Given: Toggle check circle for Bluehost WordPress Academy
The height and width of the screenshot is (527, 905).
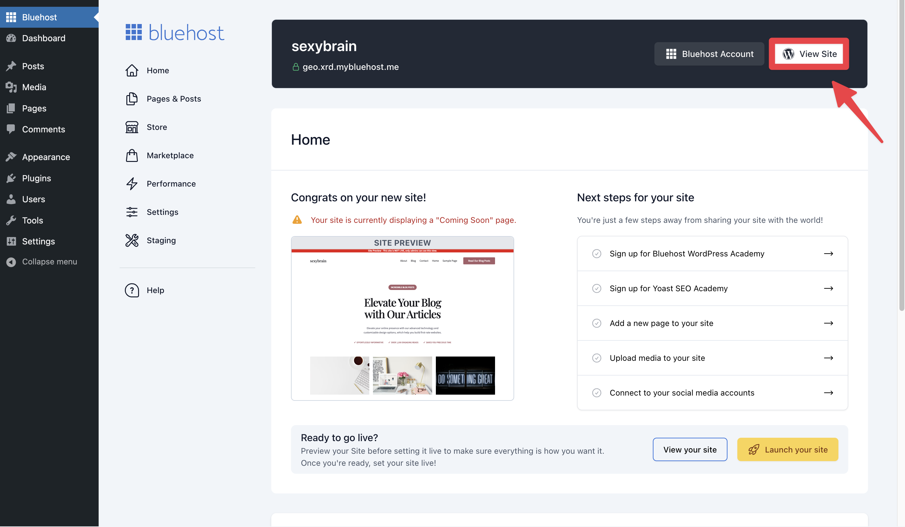Looking at the screenshot, I should [596, 254].
